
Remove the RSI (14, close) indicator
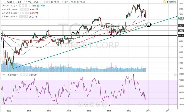click(x=27, y=75)
